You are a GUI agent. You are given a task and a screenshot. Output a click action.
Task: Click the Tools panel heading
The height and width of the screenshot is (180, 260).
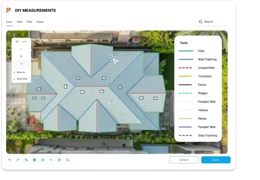click(184, 43)
